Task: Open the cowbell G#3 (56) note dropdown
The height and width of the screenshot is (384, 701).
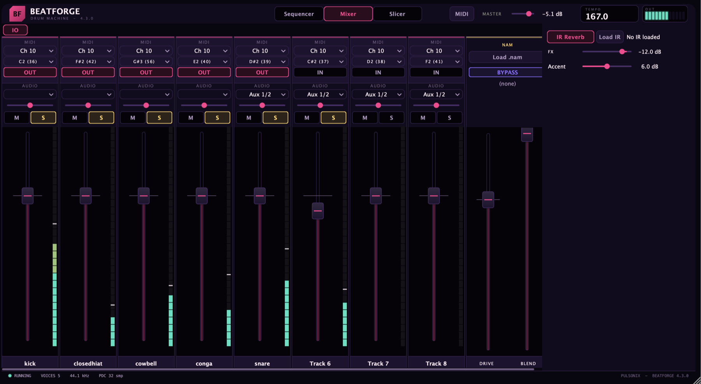Action: [146, 61]
